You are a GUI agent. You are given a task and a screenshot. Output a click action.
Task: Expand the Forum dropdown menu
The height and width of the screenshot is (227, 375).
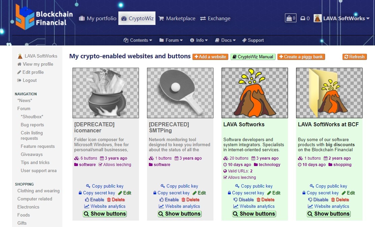pyautogui.click(x=171, y=40)
